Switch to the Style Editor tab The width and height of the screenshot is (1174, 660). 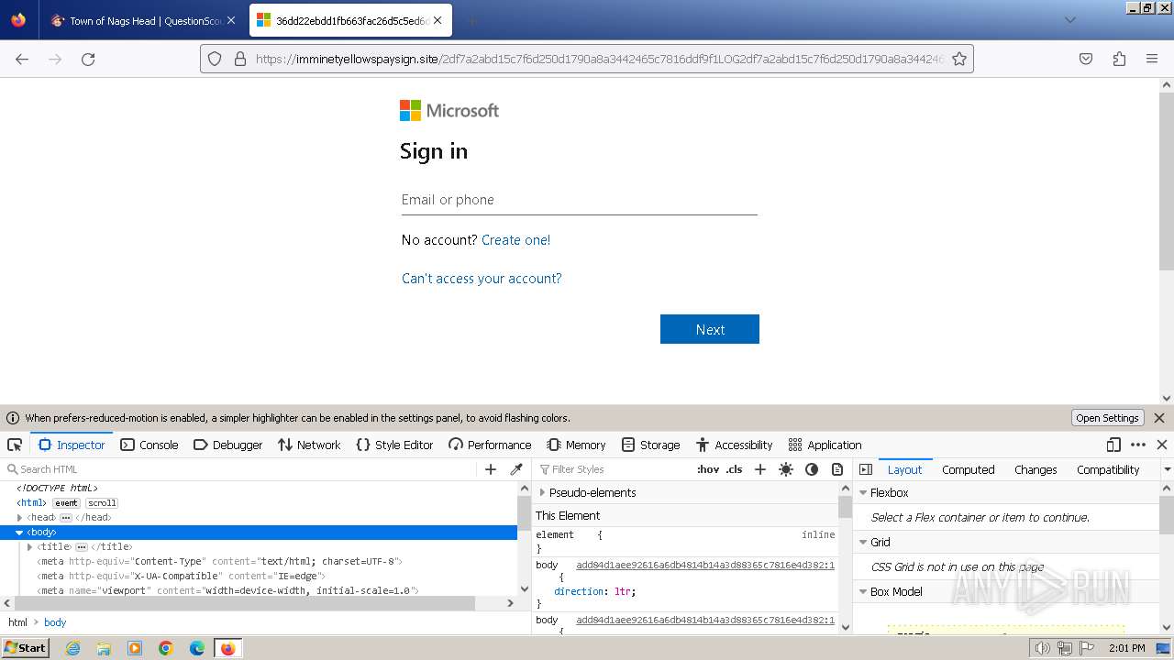point(394,445)
